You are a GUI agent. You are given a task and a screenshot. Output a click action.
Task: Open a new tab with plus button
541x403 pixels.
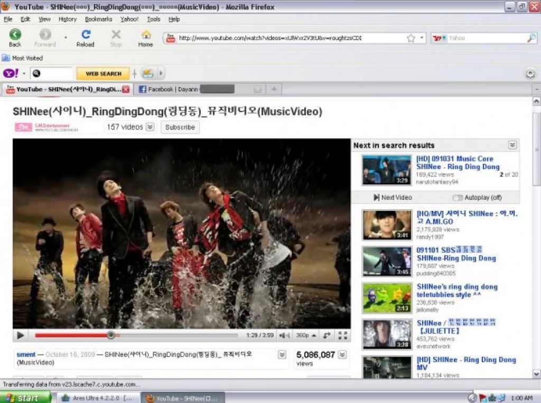(274, 89)
